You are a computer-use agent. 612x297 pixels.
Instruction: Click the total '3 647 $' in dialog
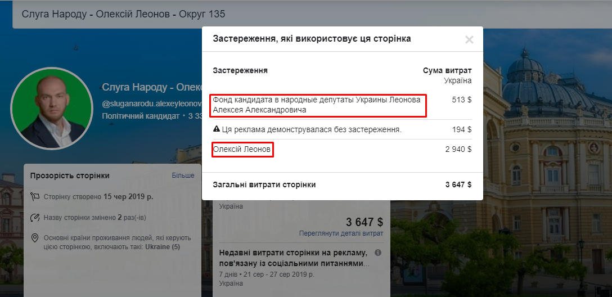[458, 184]
